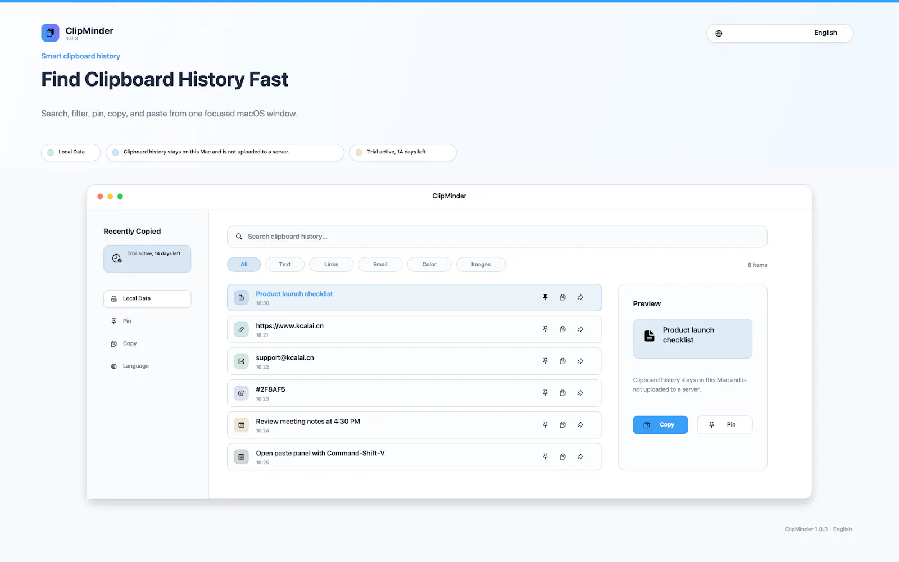Screen dimensions: 899x562
Task: Pin the #2F8AF5 color entry
Action: tap(545, 393)
